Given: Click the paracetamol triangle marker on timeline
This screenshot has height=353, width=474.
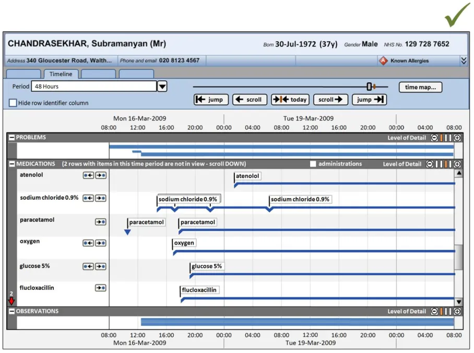Looking at the screenshot, I should tap(127, 232).
